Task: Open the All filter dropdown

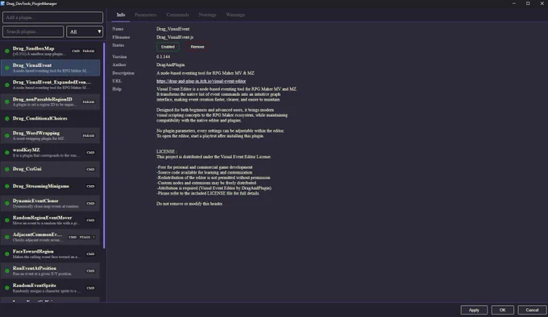Action: [x=85, y=31]
